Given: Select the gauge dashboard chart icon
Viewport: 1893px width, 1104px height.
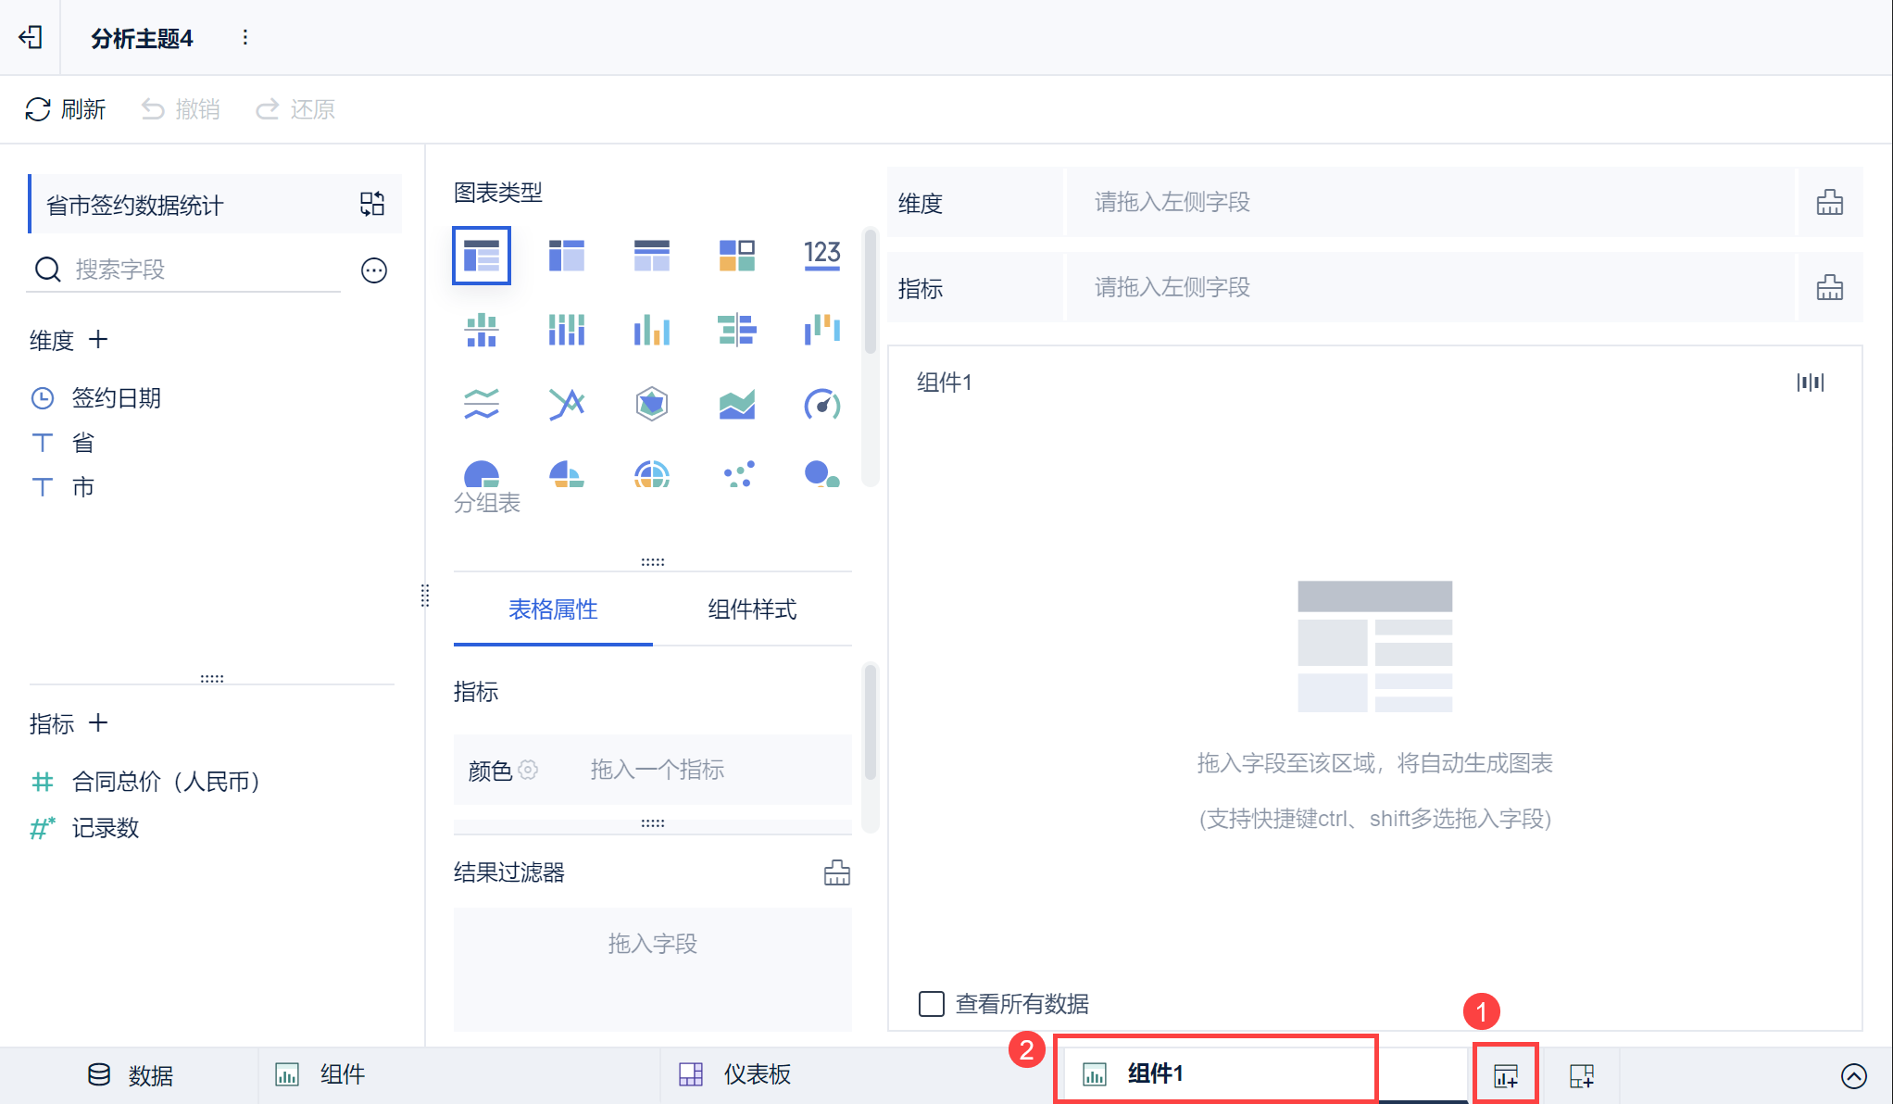Looking at the screenshot, I should pos(821,405).
